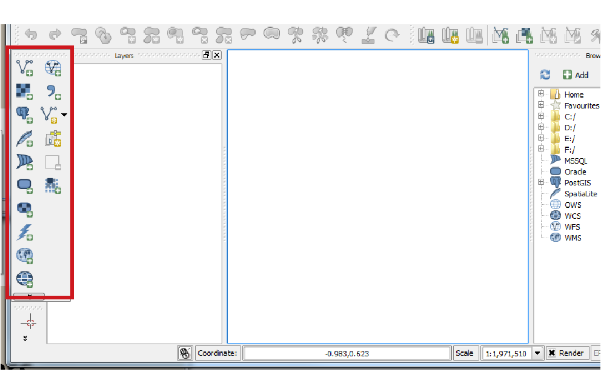The height and width of the screenshot is (383, 601).
Task: Click the lightning bolt layer icon
Action: 24,231
